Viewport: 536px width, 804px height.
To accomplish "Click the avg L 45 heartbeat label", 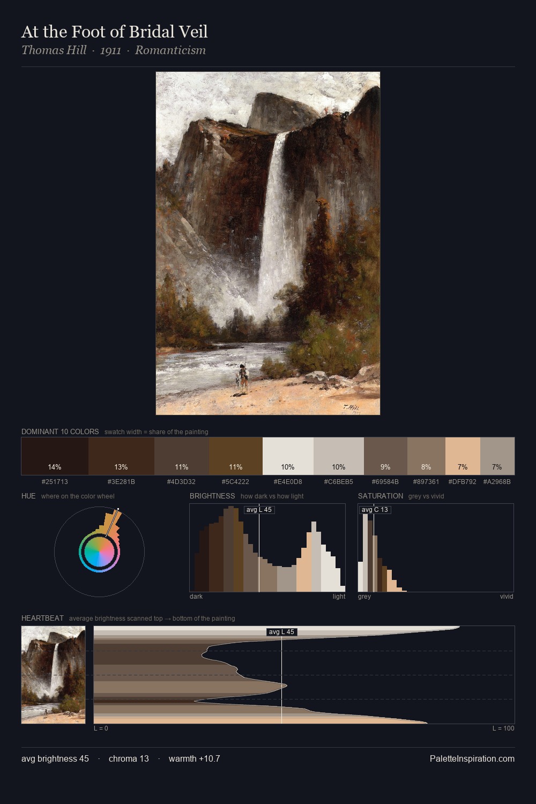I will [x=282, y=632].
